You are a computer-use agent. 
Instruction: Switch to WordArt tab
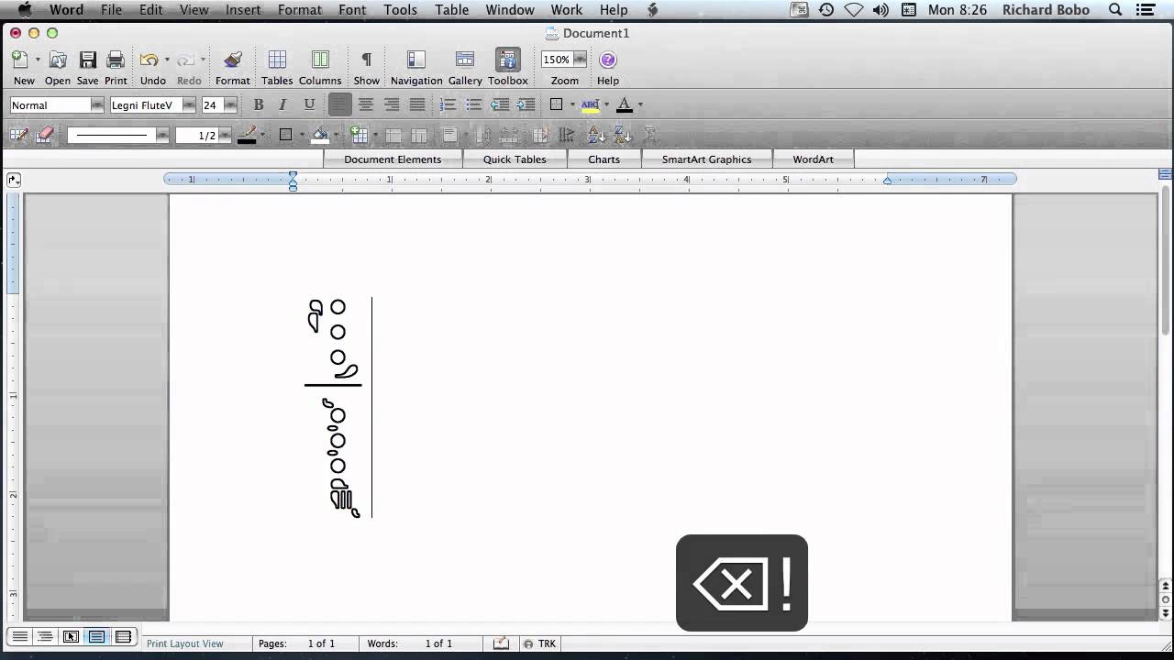[x=813, y=159]
